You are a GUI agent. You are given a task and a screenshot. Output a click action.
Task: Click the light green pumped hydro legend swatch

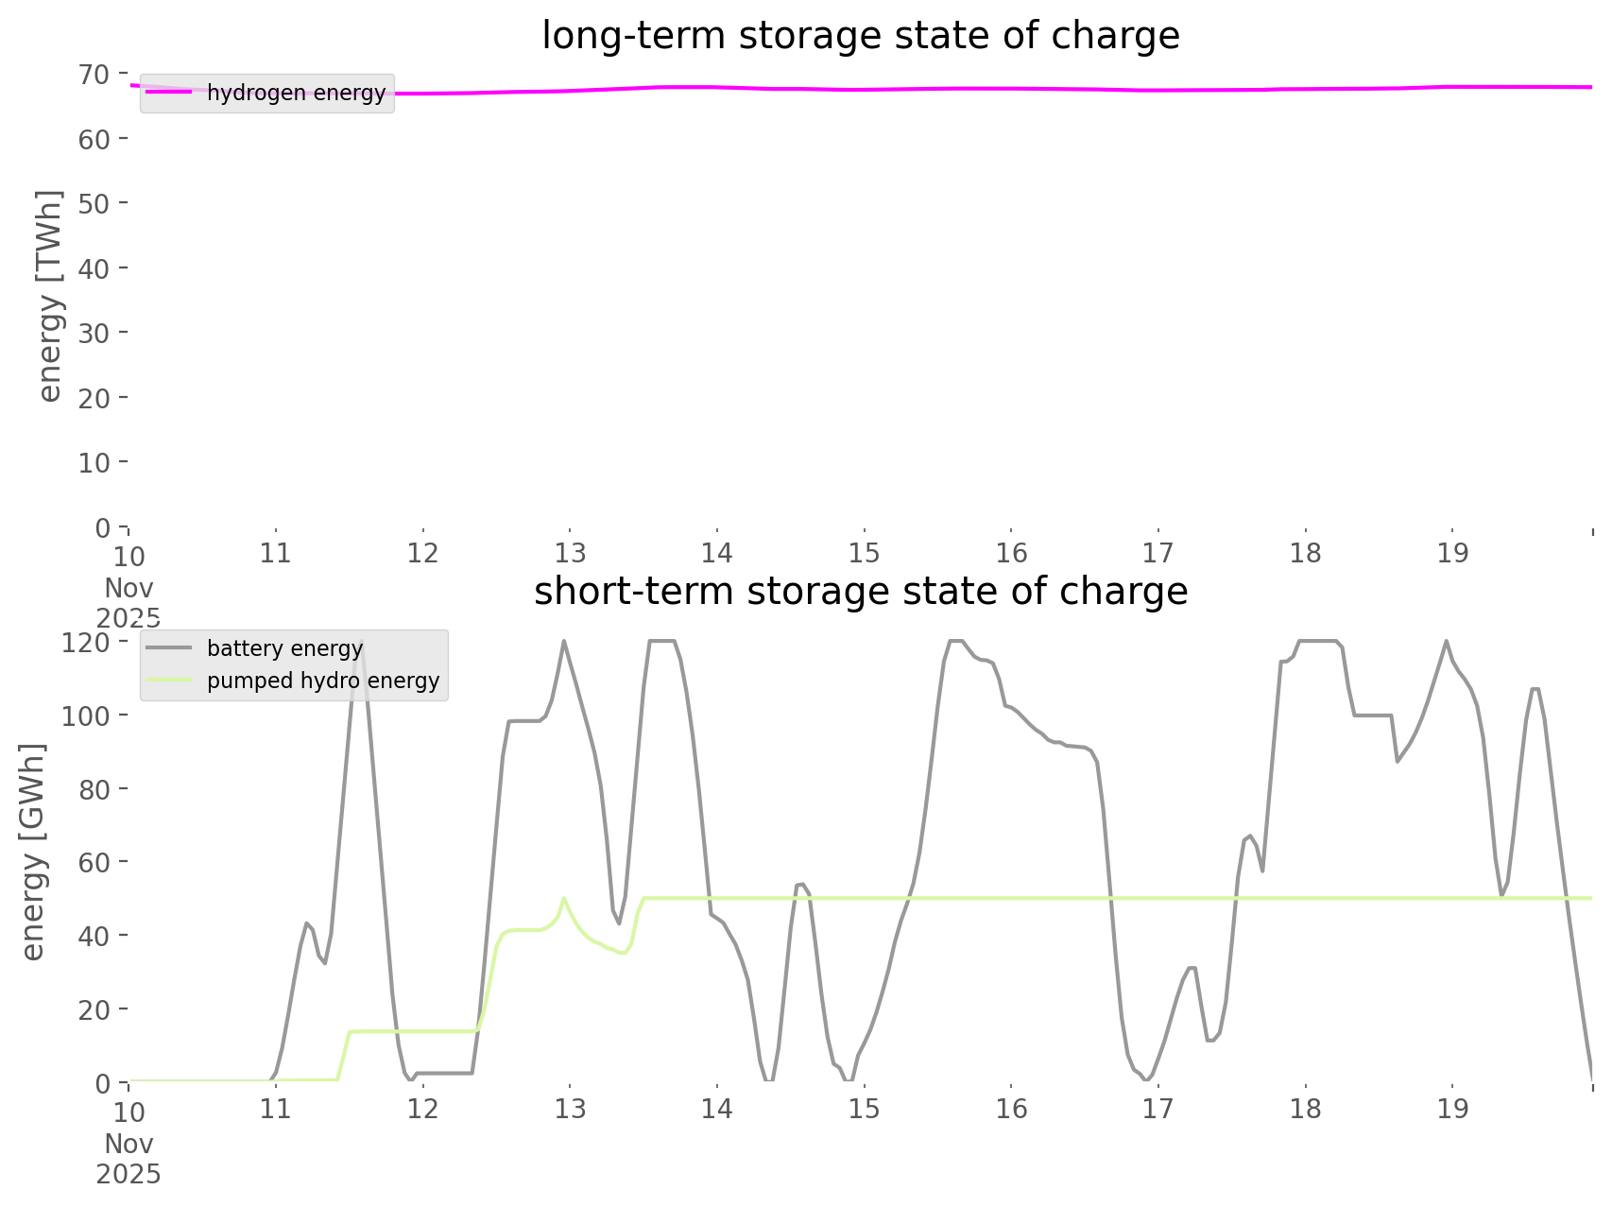tap(169, 681)
